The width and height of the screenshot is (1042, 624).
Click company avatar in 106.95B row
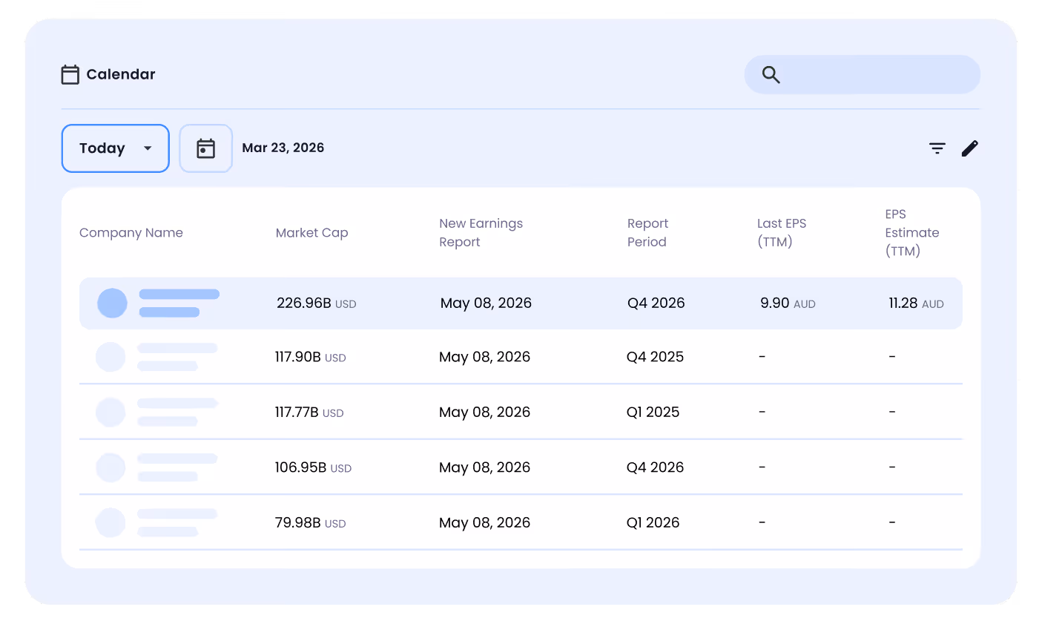click(x=111, y=467)
